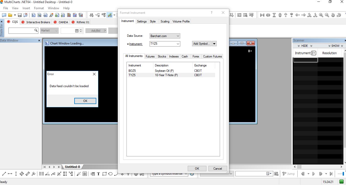Open the Open Workspace dropdown arrow

[15, 15]
